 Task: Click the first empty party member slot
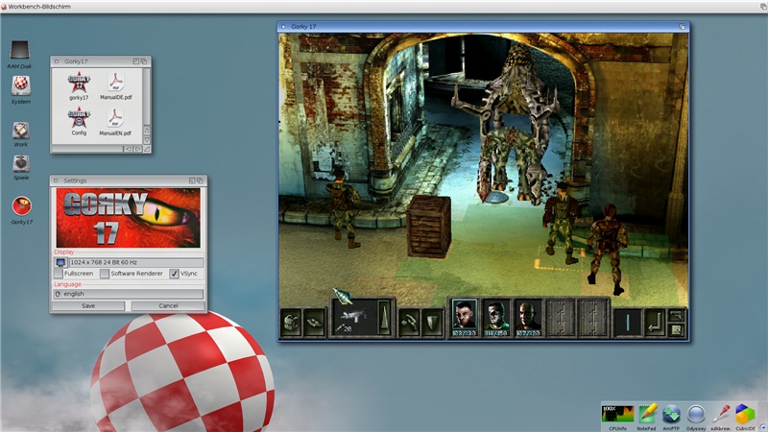[x=561, y=318]
